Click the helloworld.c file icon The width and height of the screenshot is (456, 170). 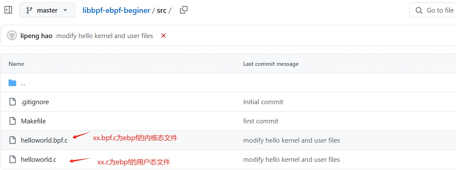point(12,160)
